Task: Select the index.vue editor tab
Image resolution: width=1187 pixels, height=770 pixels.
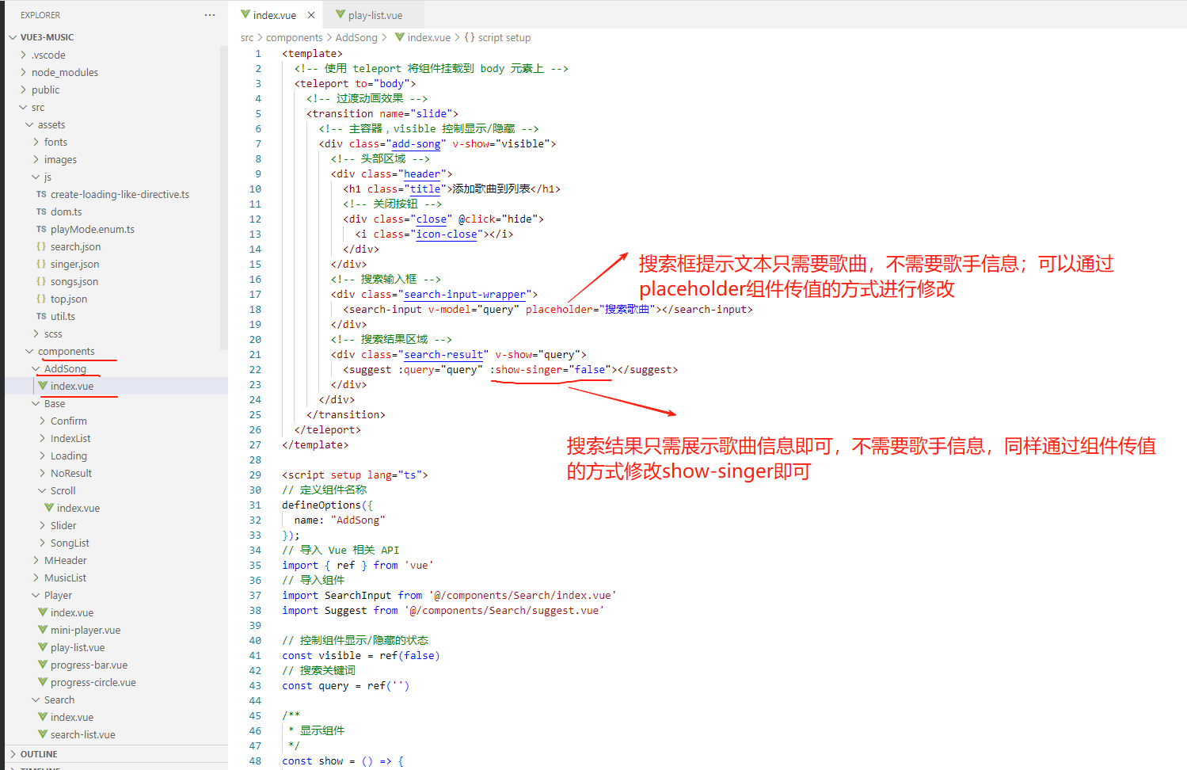Action: point(275,15)
